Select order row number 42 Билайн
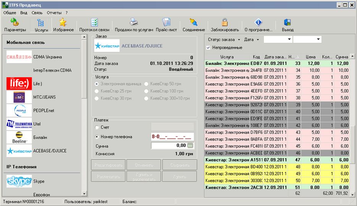 (277, 125)
